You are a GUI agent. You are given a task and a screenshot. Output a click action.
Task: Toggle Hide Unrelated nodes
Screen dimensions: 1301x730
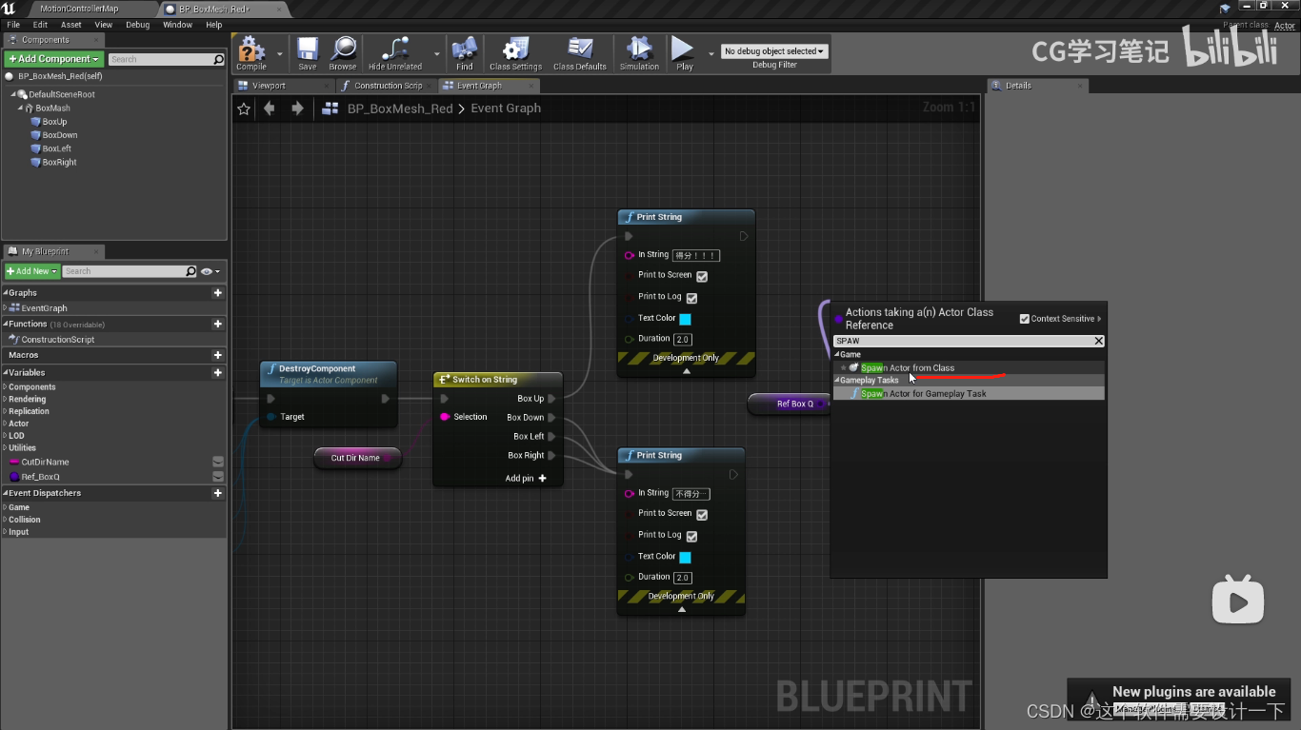pos(395,53)
